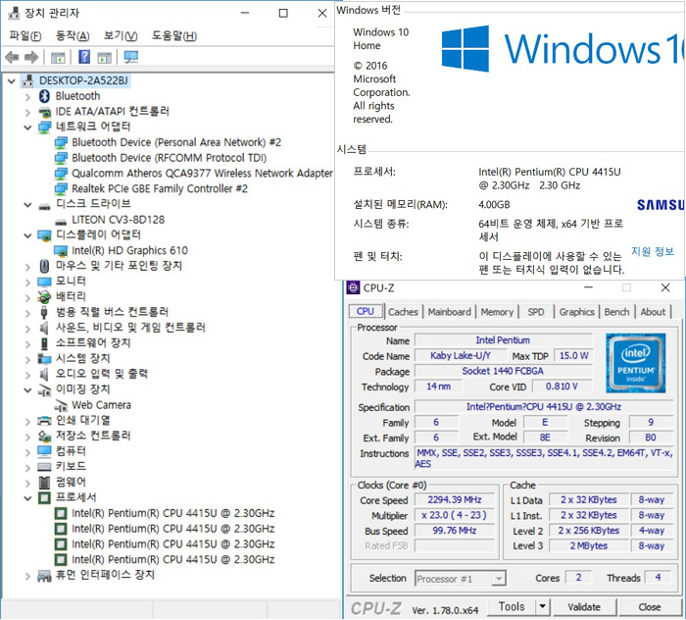Click the Intel Pentium logo in CPU-Z

[636, 363]
